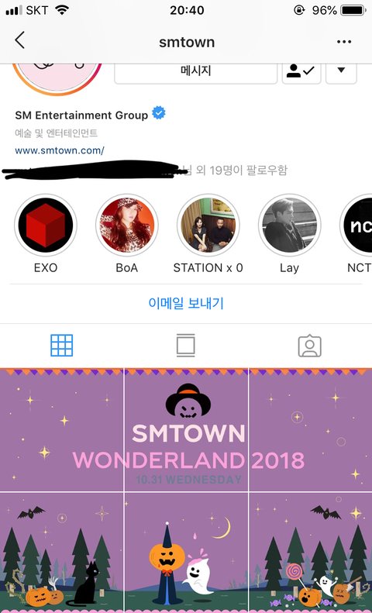The width and height of the screenshot is (372, 613).
Task: Tap the blue verified badge
Action: [158, 114]
